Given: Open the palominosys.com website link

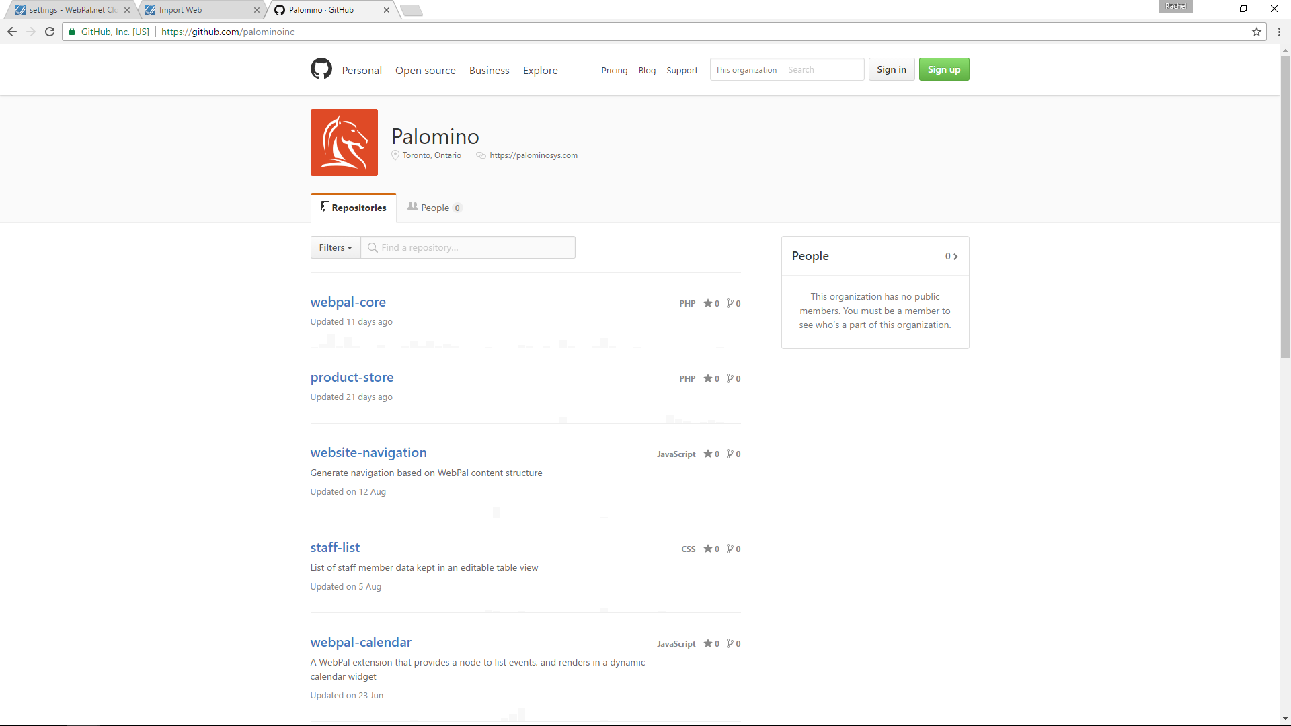Looking at the screenshot, I should (x=533, y=155).
